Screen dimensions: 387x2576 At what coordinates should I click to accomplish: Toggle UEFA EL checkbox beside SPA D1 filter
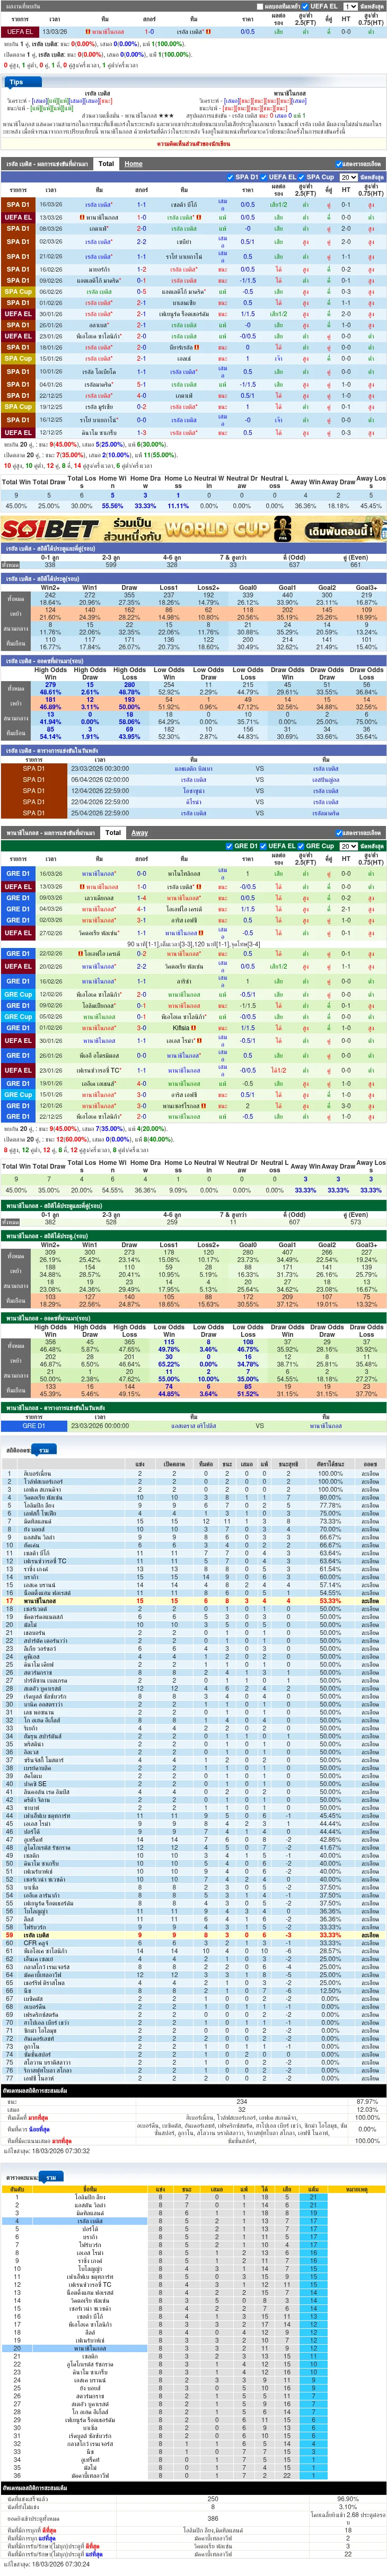point(265,177)
